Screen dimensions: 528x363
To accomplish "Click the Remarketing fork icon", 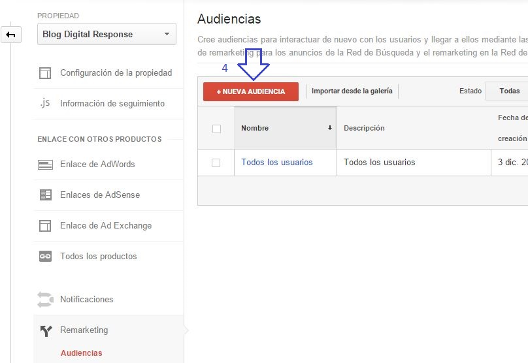I will [46, 331].
